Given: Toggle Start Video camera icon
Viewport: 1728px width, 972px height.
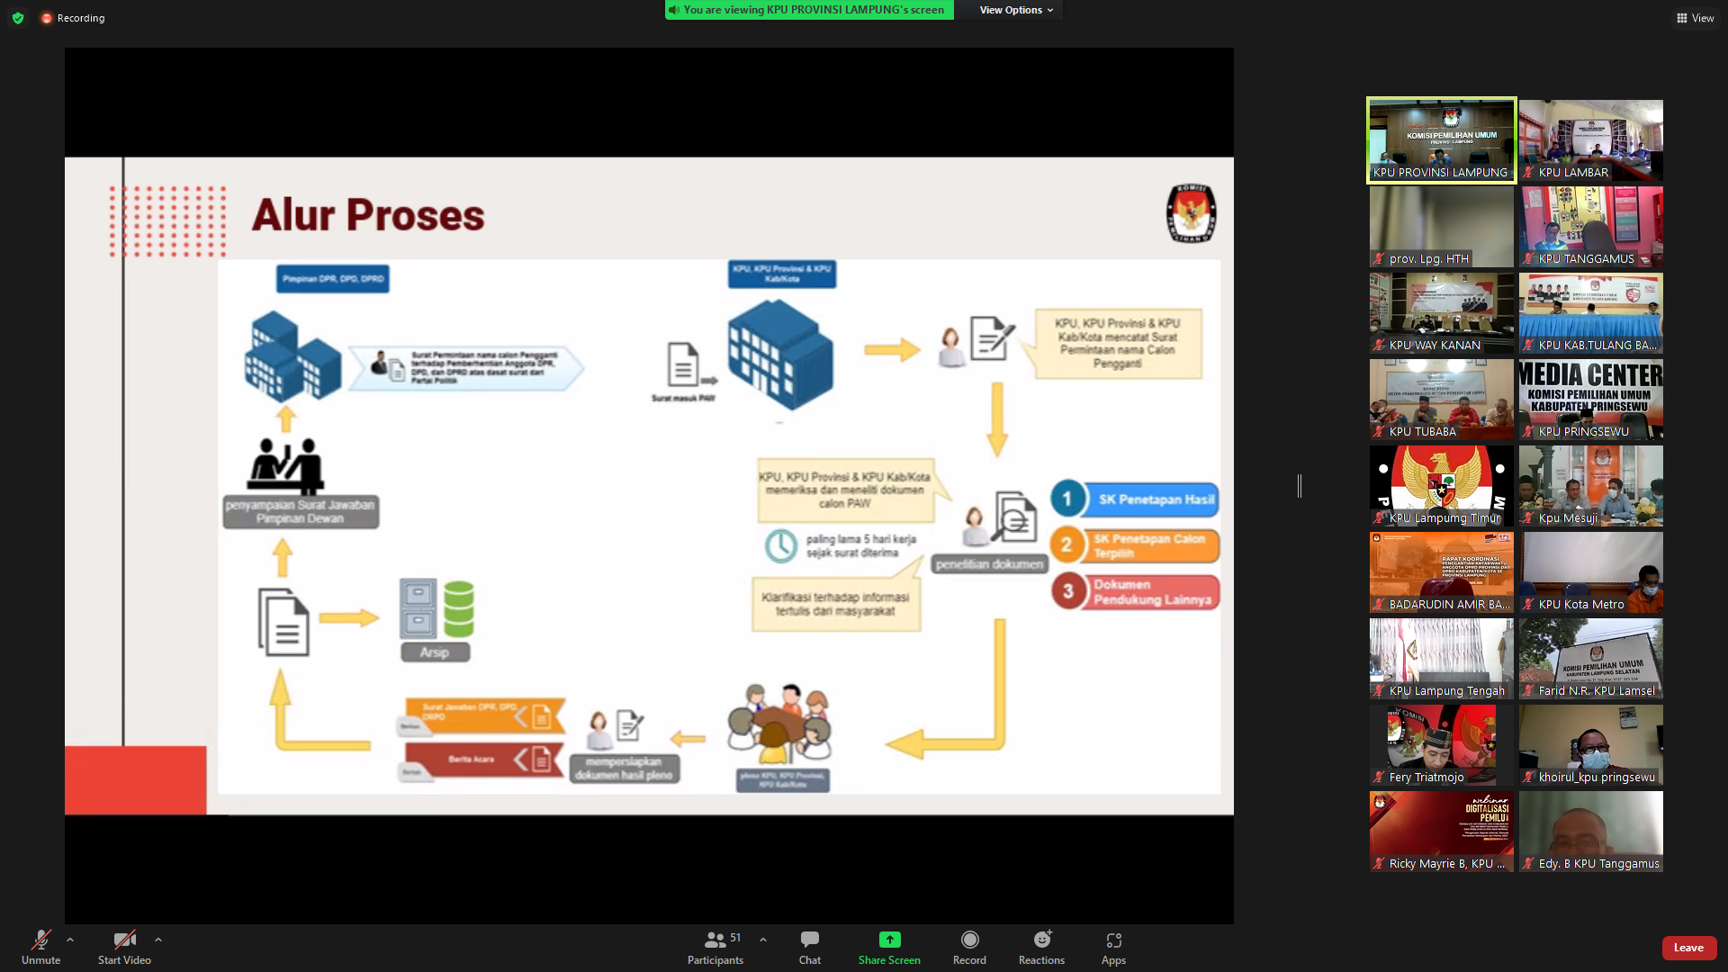Looking at the screenshot, I should 124,940.
